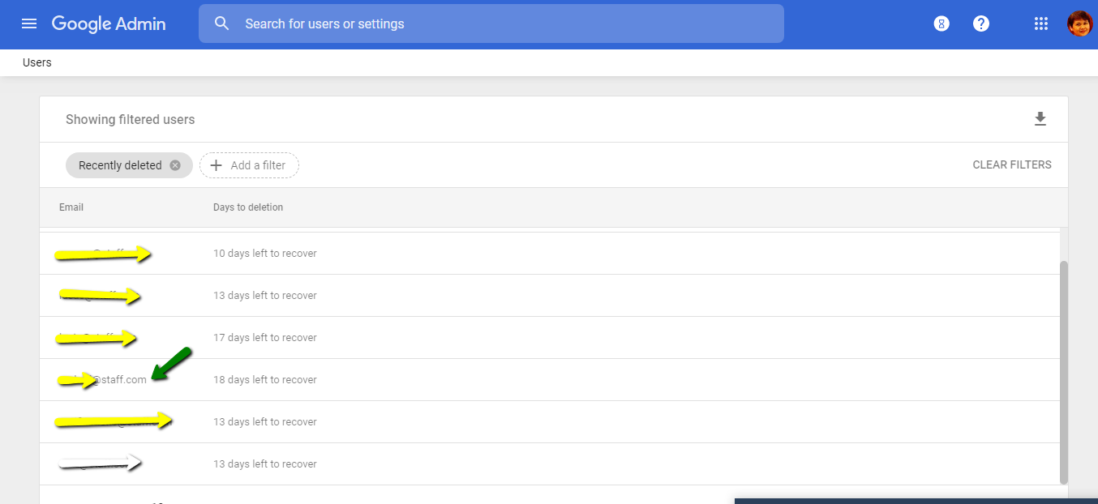Image resolution: width=1098 pixels, height=504 pixels.
Task: Click the Email column header
Action: click(x=71, y=207)
